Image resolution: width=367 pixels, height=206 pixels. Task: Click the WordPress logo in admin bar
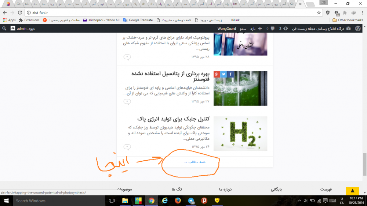coord(358,28)
